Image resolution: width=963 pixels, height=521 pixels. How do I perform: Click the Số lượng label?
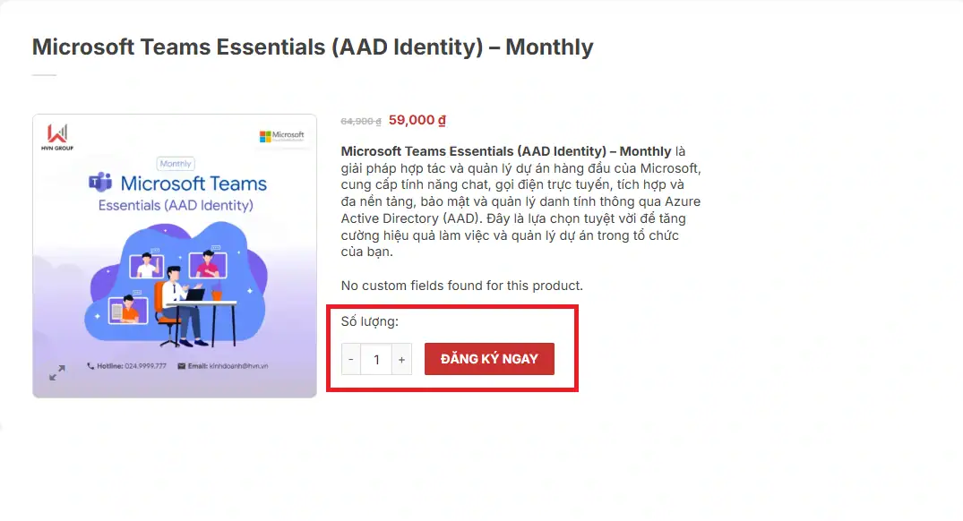[x=369, y=321]
